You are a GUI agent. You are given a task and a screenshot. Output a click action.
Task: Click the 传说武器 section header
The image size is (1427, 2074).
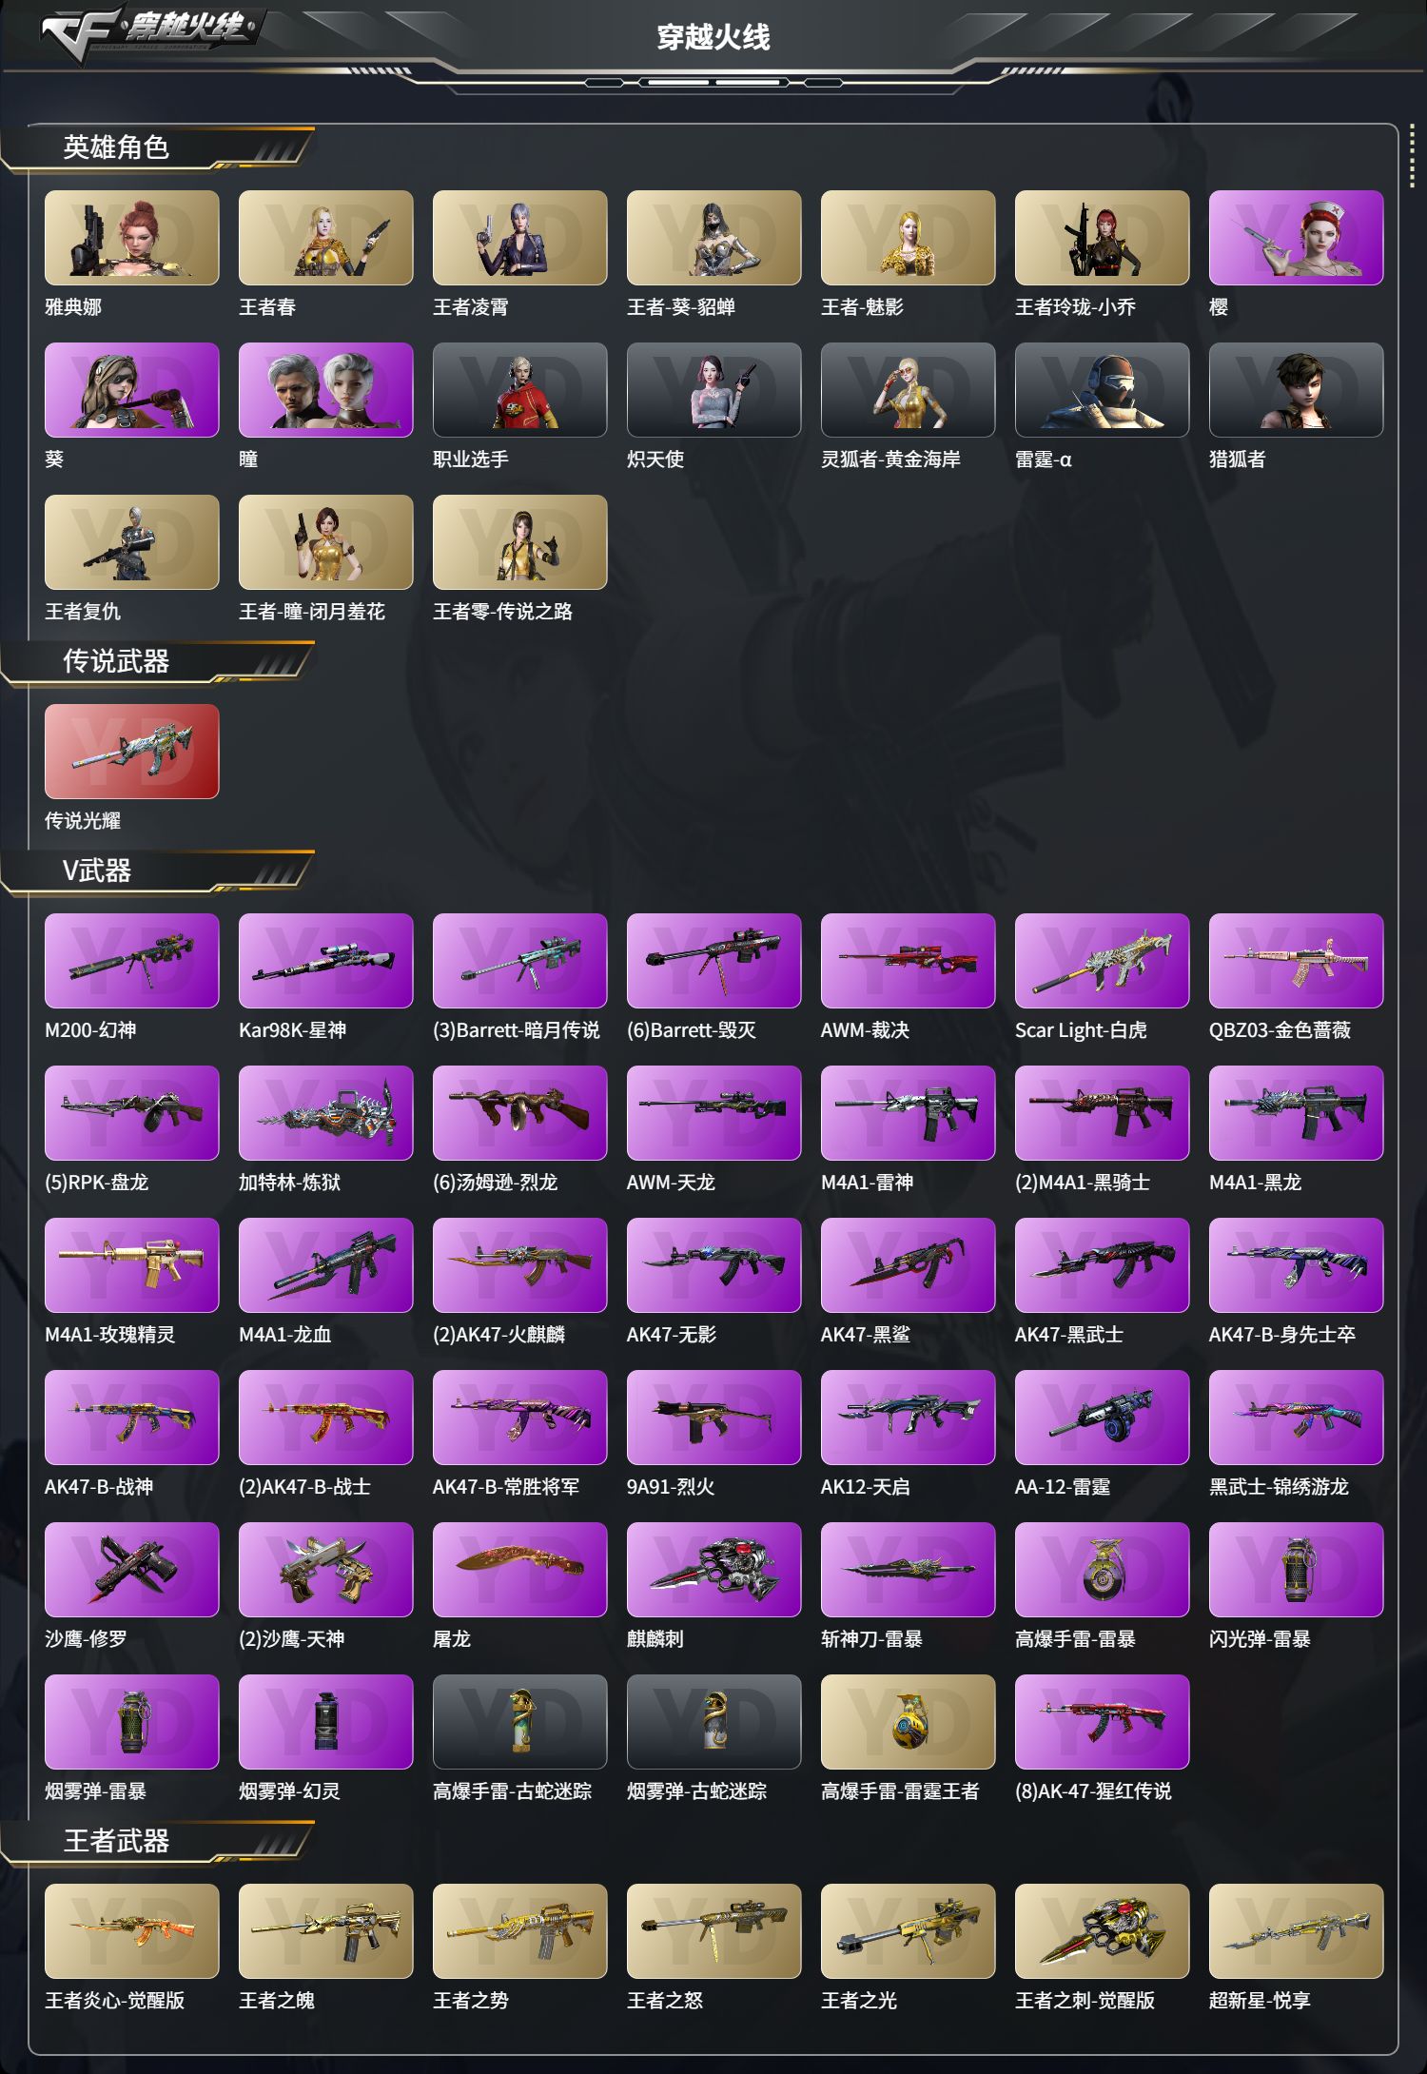point(116,661)
